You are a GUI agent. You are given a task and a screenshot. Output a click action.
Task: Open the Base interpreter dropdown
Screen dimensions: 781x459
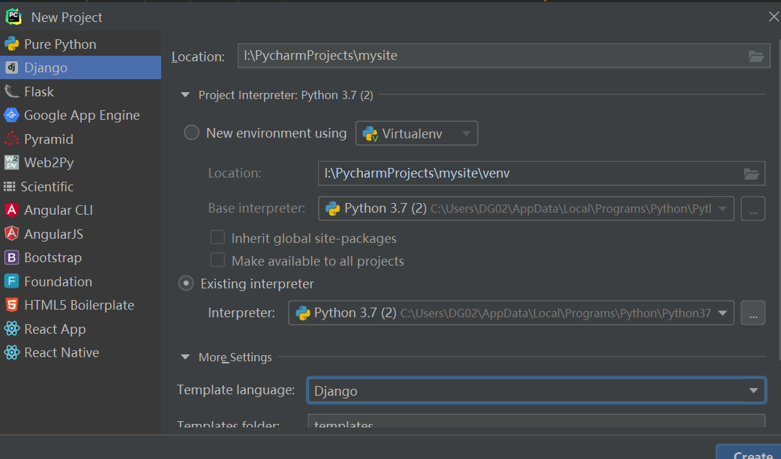point(526,209)
